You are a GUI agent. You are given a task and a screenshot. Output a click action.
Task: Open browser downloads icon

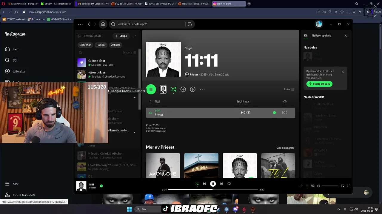(348, 12)
